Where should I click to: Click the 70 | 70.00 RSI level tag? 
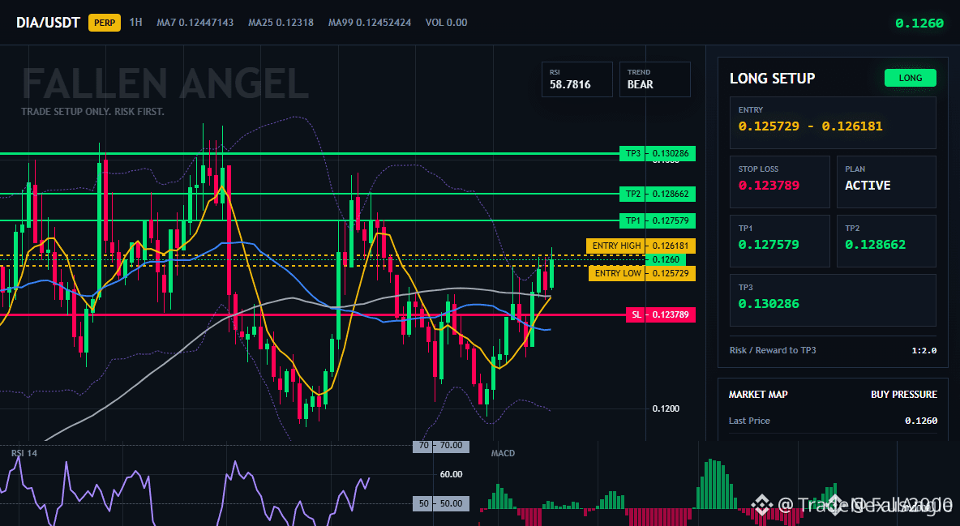[441, 446]
